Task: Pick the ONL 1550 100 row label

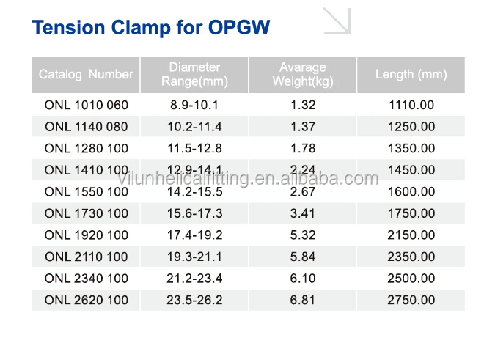Action: point(86,192)
